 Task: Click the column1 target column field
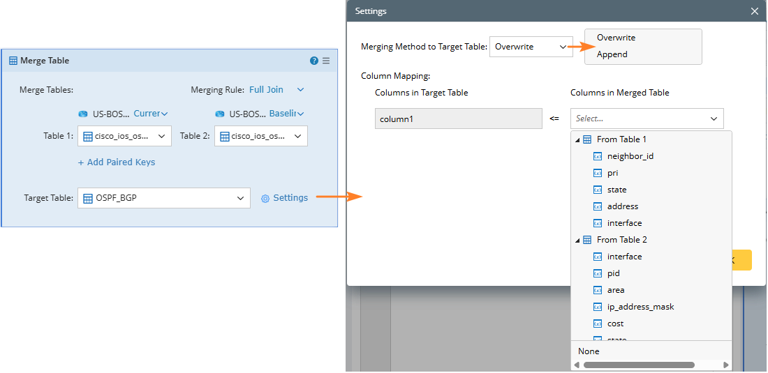pos(458,119)
